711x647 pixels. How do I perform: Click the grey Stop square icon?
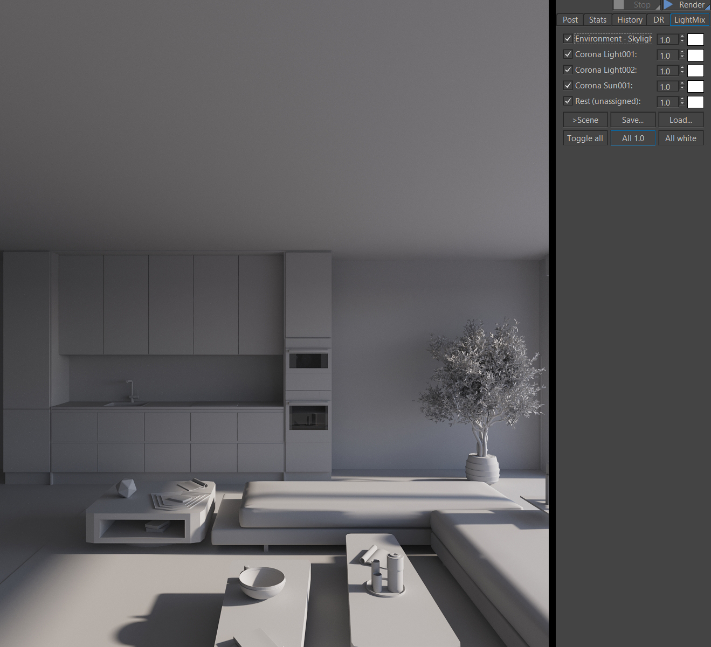[619, 4]
